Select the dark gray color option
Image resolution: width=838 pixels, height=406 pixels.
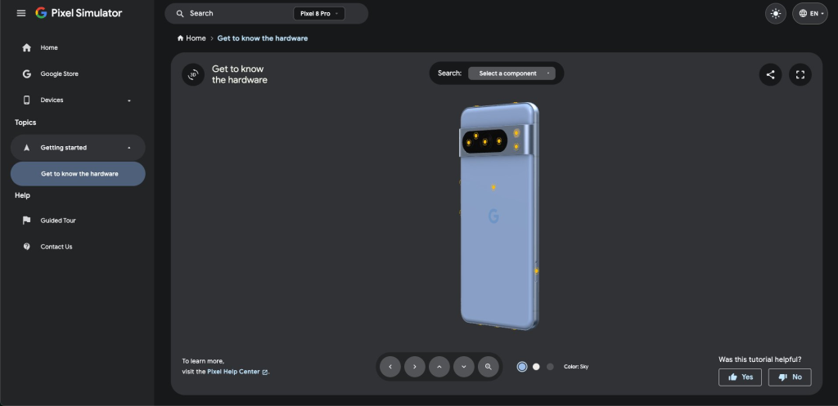coord(550,367)
